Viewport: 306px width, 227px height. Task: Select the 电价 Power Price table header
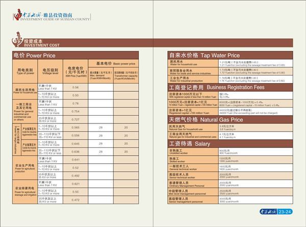[75, 56]
